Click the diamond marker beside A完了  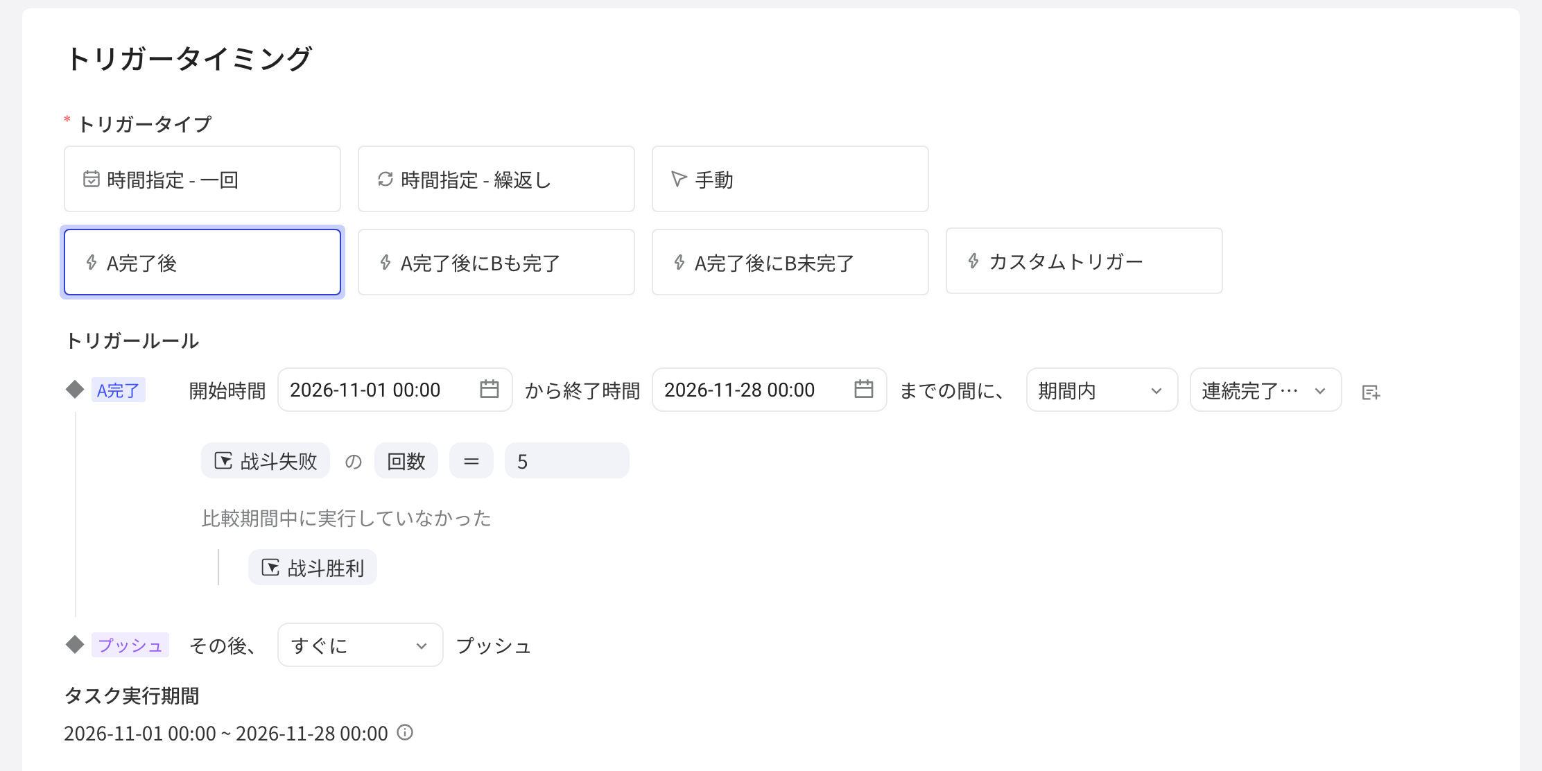(x=75, y=389)
